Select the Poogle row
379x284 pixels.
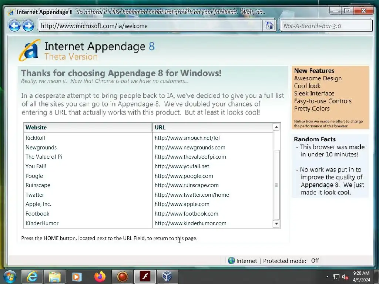coord(148,176)
